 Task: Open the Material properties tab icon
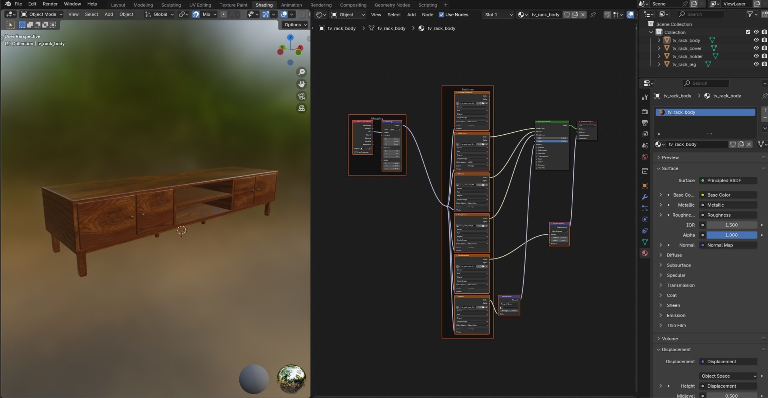coord(645,253)
